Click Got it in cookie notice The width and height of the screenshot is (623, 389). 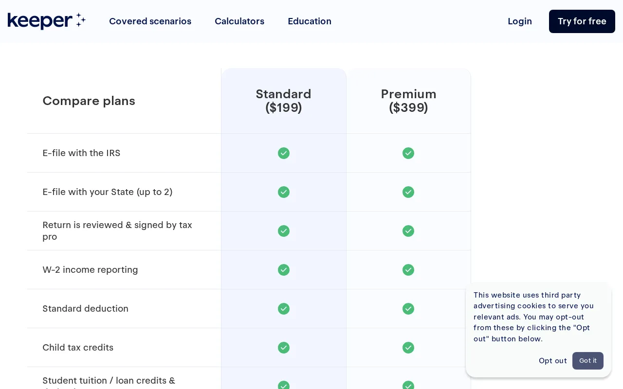point(588,361)
